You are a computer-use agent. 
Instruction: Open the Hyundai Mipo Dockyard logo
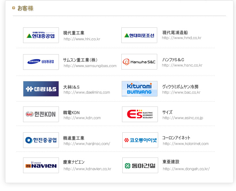click(139, 35)
